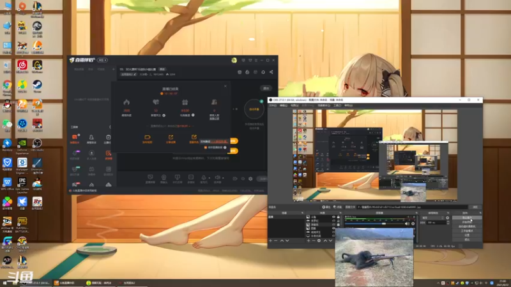The image size is (511, 287).
Task: Click share icon in streaming assistant header
Action: coord(271,72)
